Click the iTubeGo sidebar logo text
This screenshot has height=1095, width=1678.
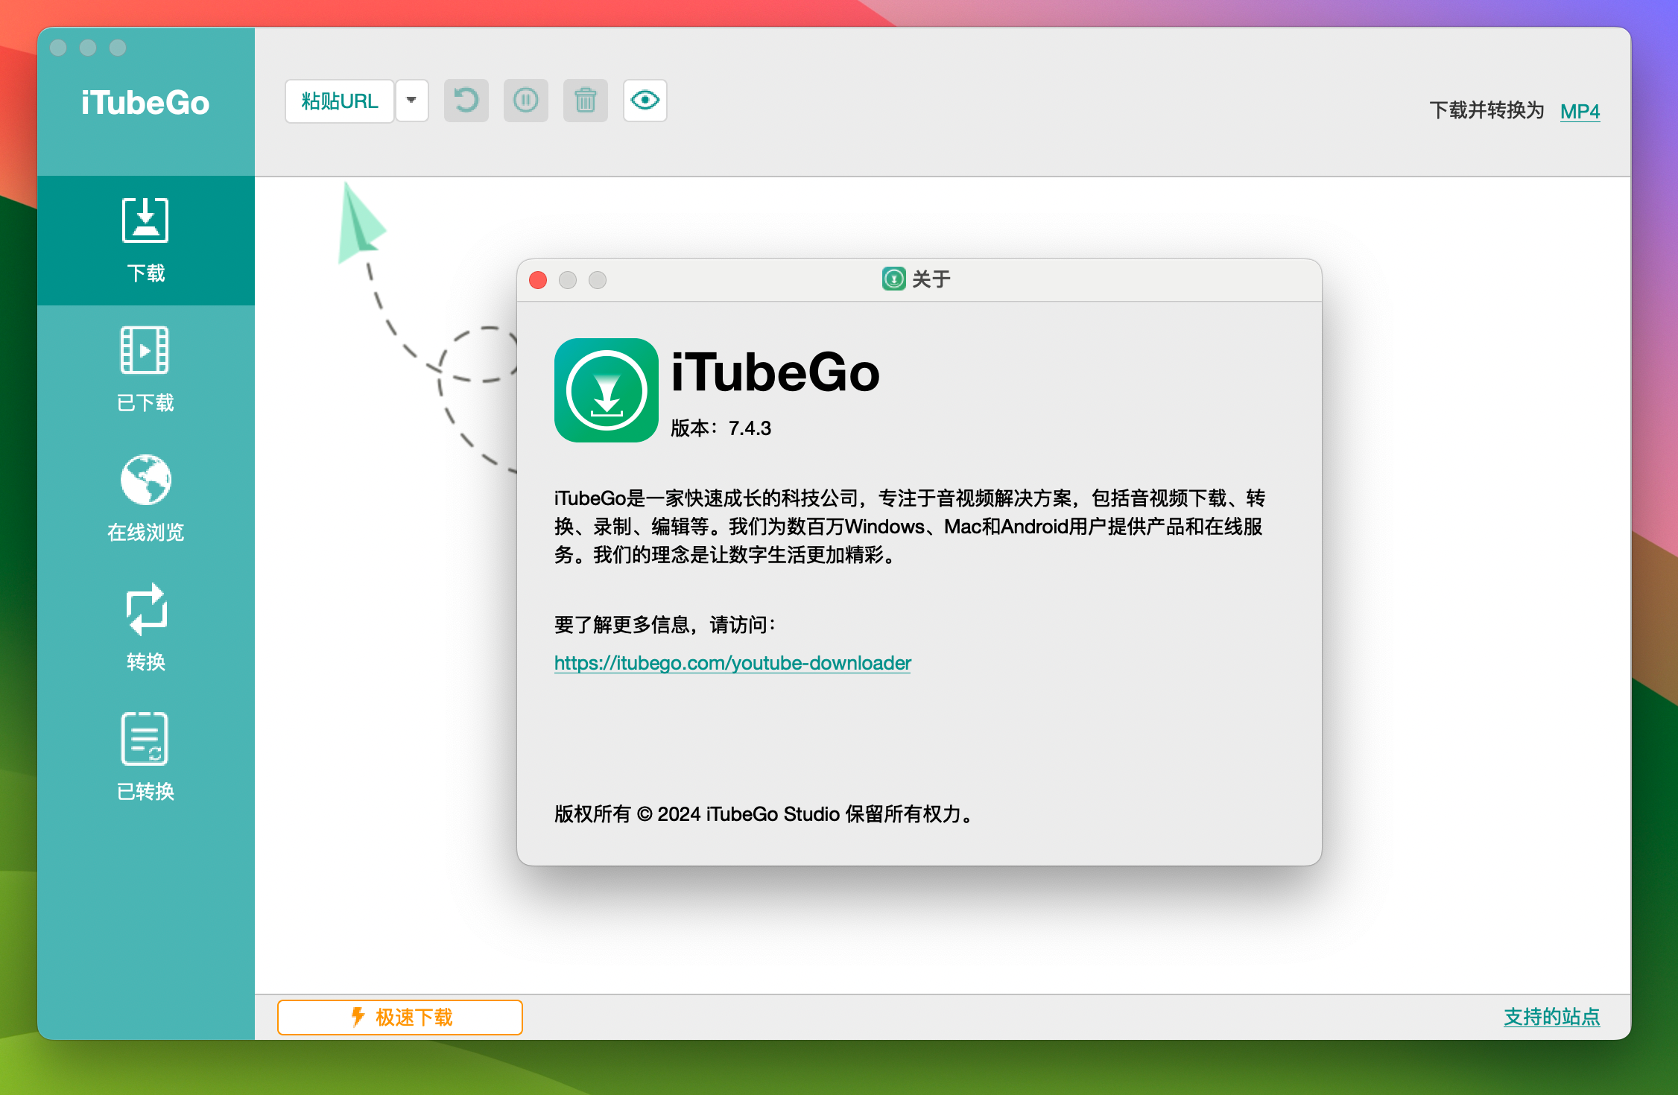[x=145, y=103]
